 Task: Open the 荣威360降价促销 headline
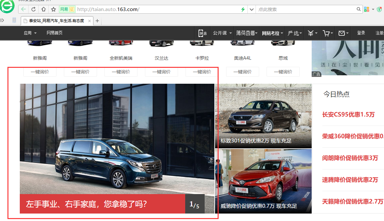[x=353, y=136]
